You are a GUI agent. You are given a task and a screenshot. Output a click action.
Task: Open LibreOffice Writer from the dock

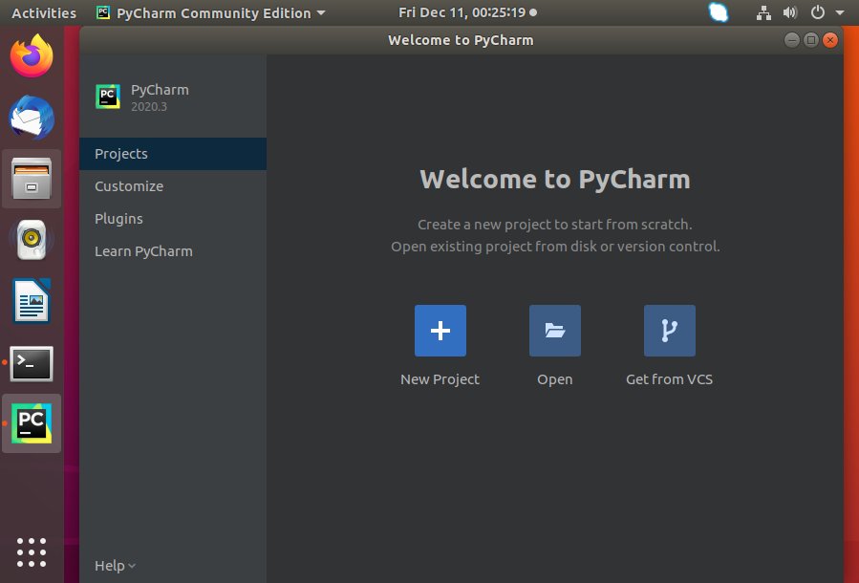(x=32, y=301)
